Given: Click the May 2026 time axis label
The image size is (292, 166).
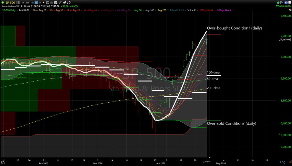Looking at the screenshot, I should (221, 163).
